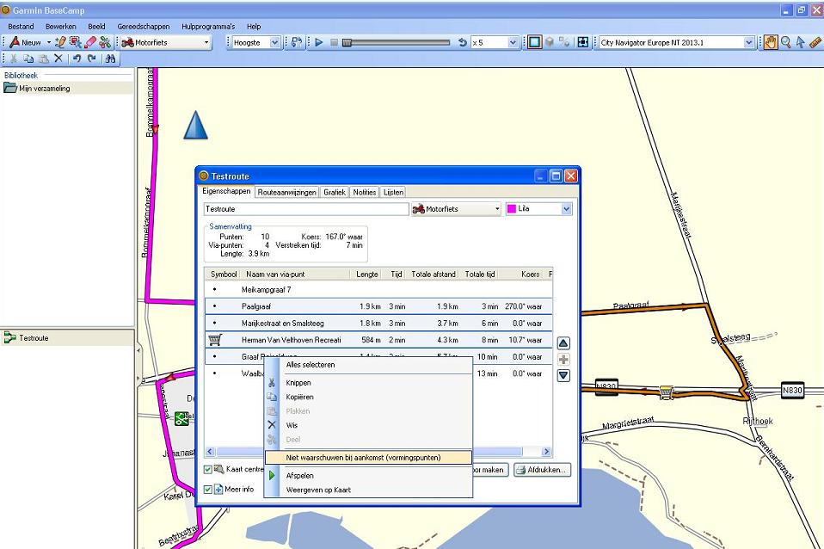This screenshot has height=549, width=824.
Task: Click the plus add via-point button
Action: click(563, 360)
